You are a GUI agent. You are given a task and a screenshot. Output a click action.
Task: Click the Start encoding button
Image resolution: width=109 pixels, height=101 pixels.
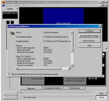pyautogui.click(x=101, y=93)
